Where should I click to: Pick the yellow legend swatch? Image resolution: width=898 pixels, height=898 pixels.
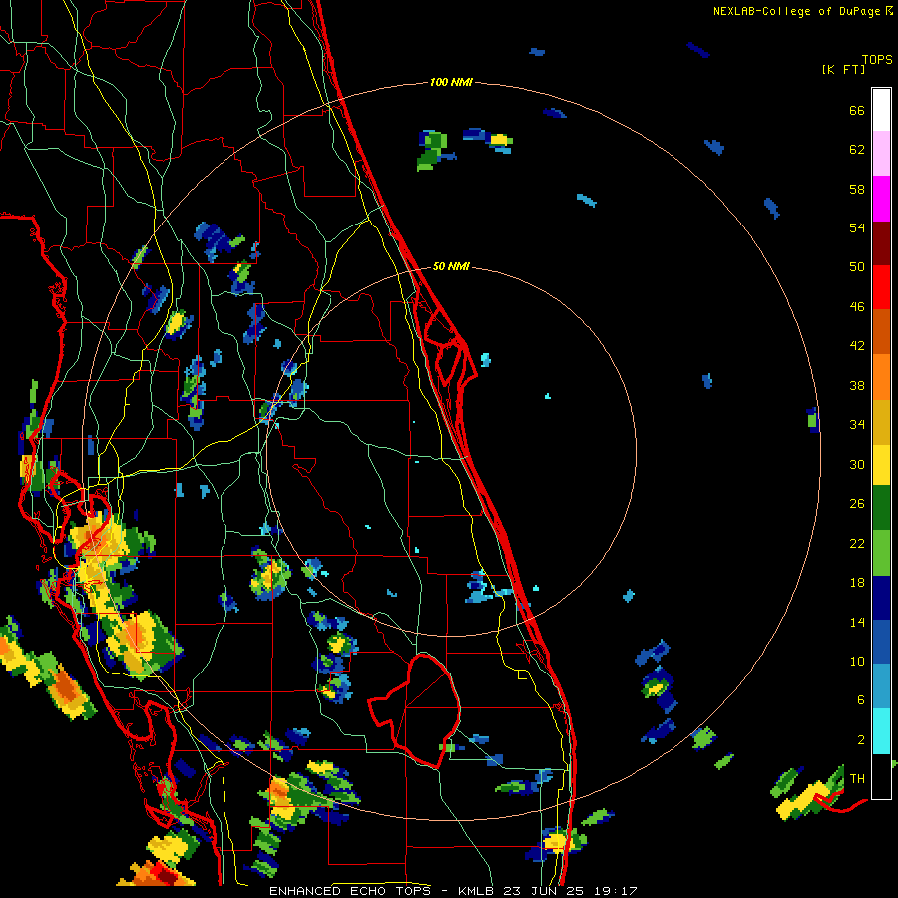click(881, 464)
